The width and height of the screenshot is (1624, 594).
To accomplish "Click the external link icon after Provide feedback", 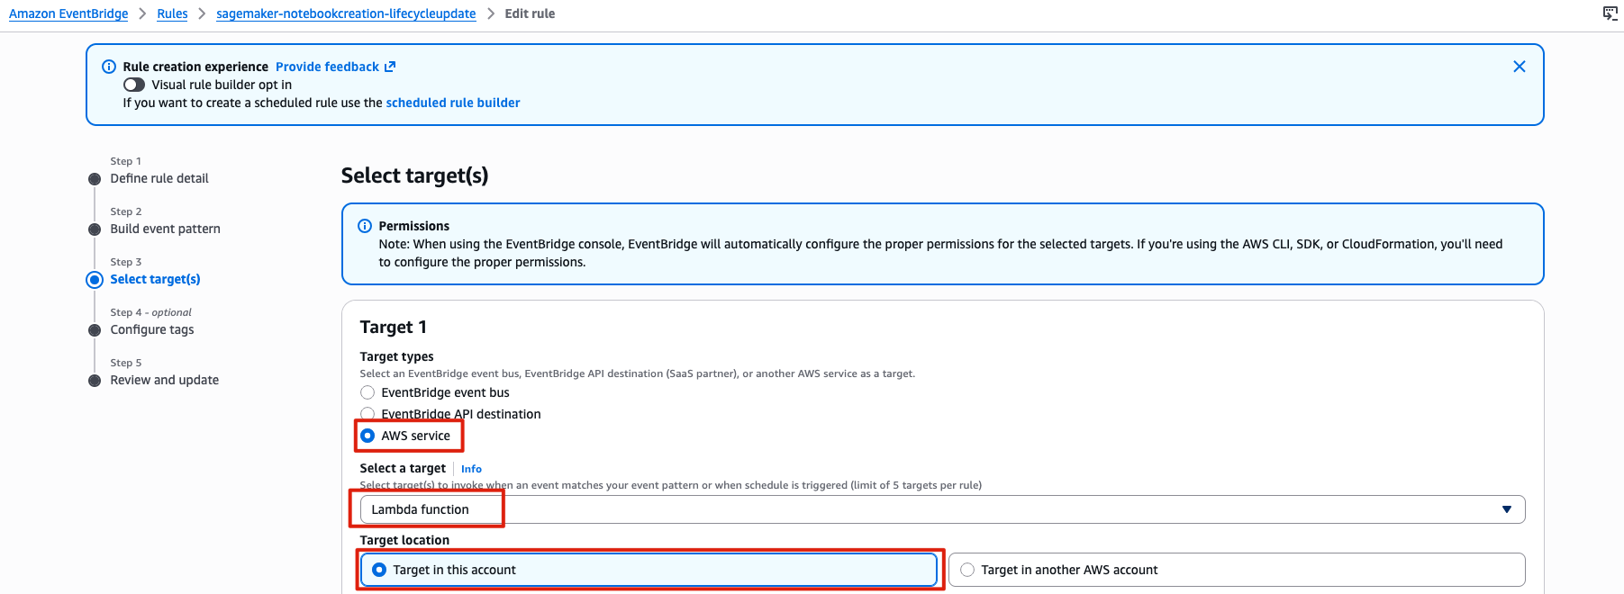I will coord(390,67).
